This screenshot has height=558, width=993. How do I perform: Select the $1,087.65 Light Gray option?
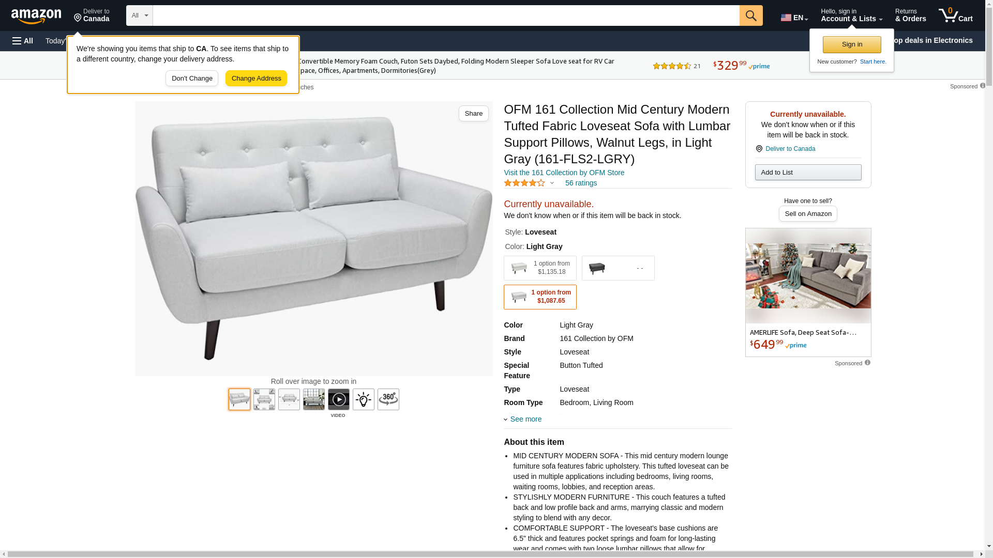pos(540,297)
